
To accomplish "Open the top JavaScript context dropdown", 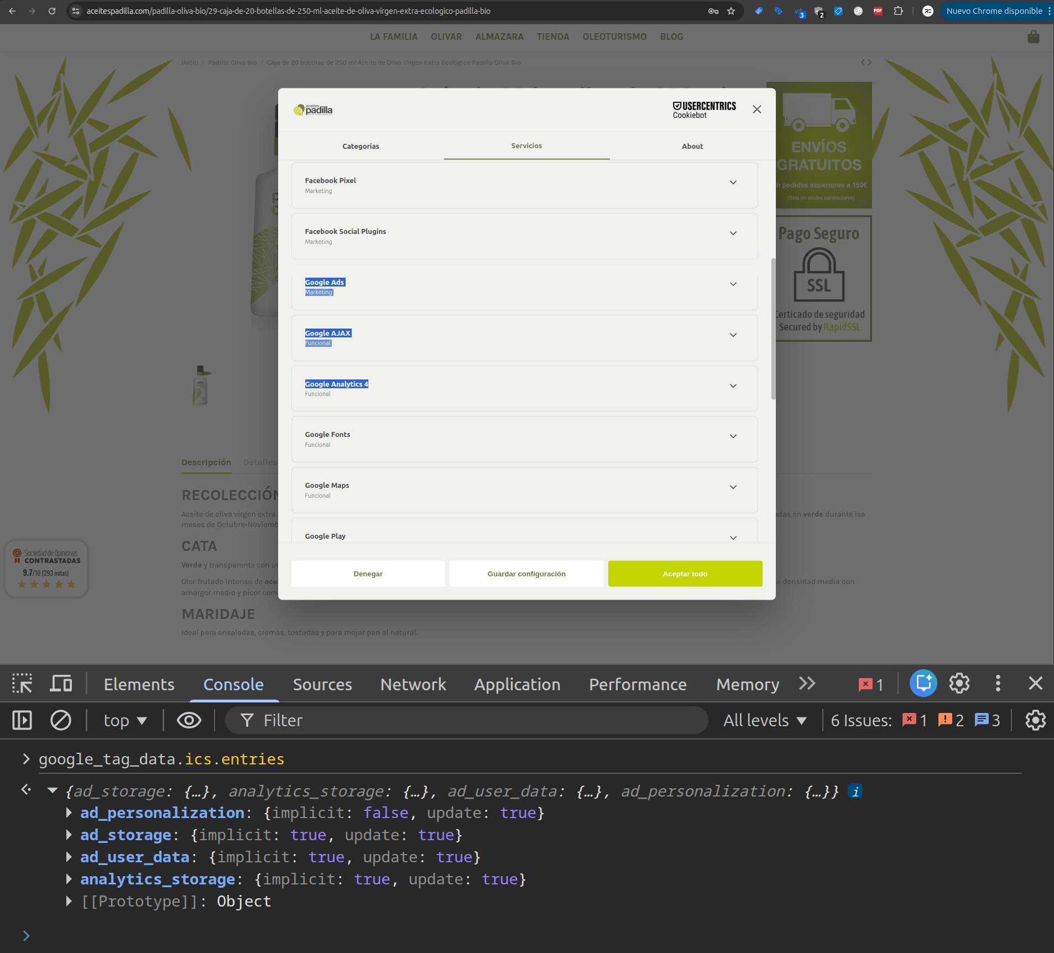I will coord(126,720).
